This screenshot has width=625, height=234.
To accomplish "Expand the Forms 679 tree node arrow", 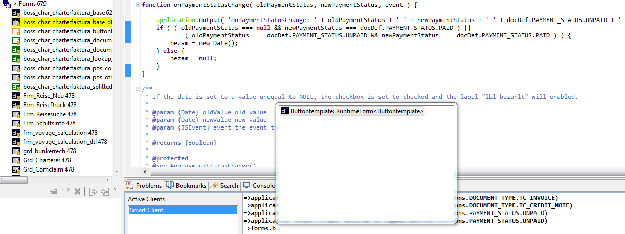I will point(15,4).
